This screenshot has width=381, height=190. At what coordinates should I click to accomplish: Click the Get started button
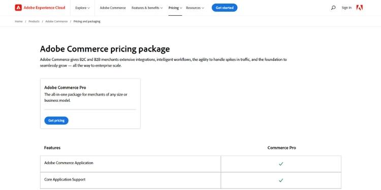[225, 8]
